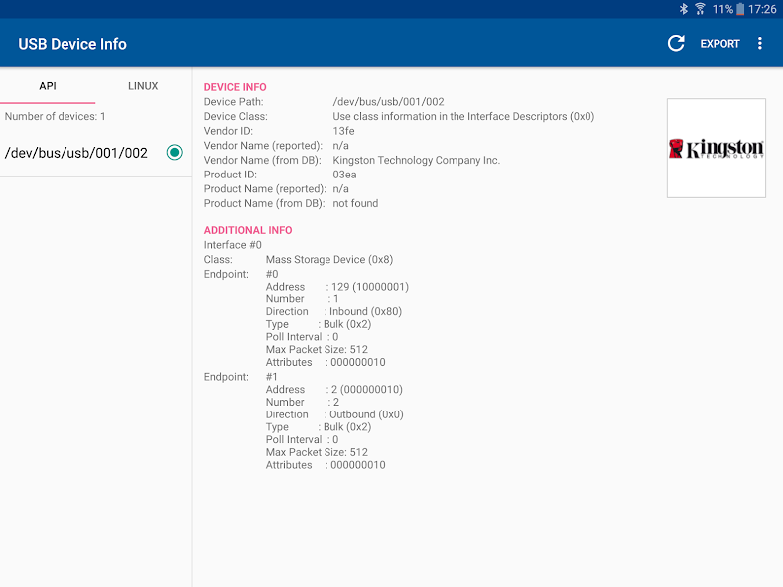Tap the Wi-Fi icon in the status bar
Screen dimensions: 783x587
(x=700, y=9)
